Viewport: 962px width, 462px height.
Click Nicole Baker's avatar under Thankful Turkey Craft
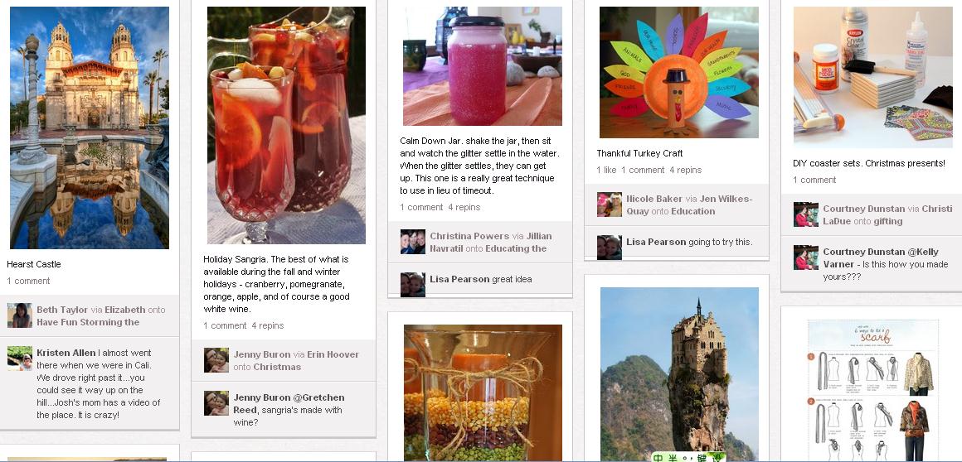coord(610,205)
